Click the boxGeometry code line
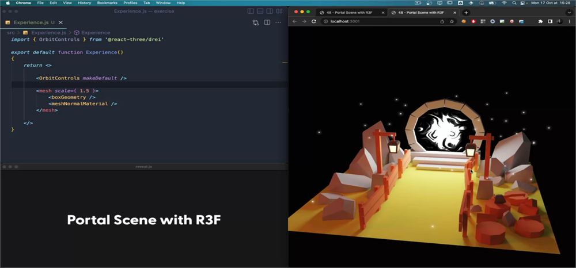This screenshot has height=268, width=576. click(71, 97)
